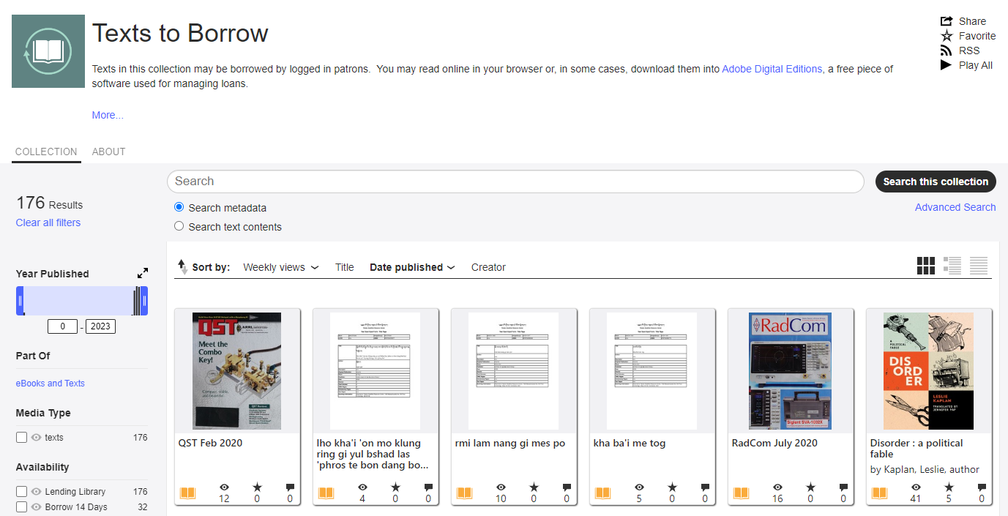Open the Date published sort dropdown
This screenshot has height=516, width=1008.
coord(412,267)
